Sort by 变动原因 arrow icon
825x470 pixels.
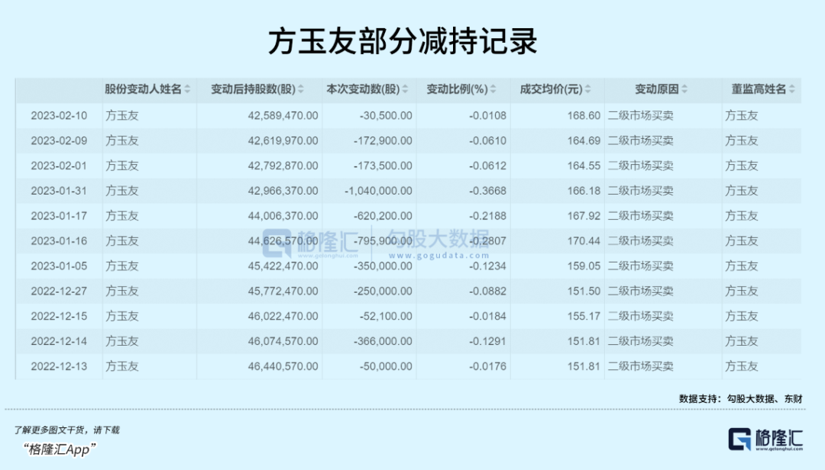[x=684, y=89]
